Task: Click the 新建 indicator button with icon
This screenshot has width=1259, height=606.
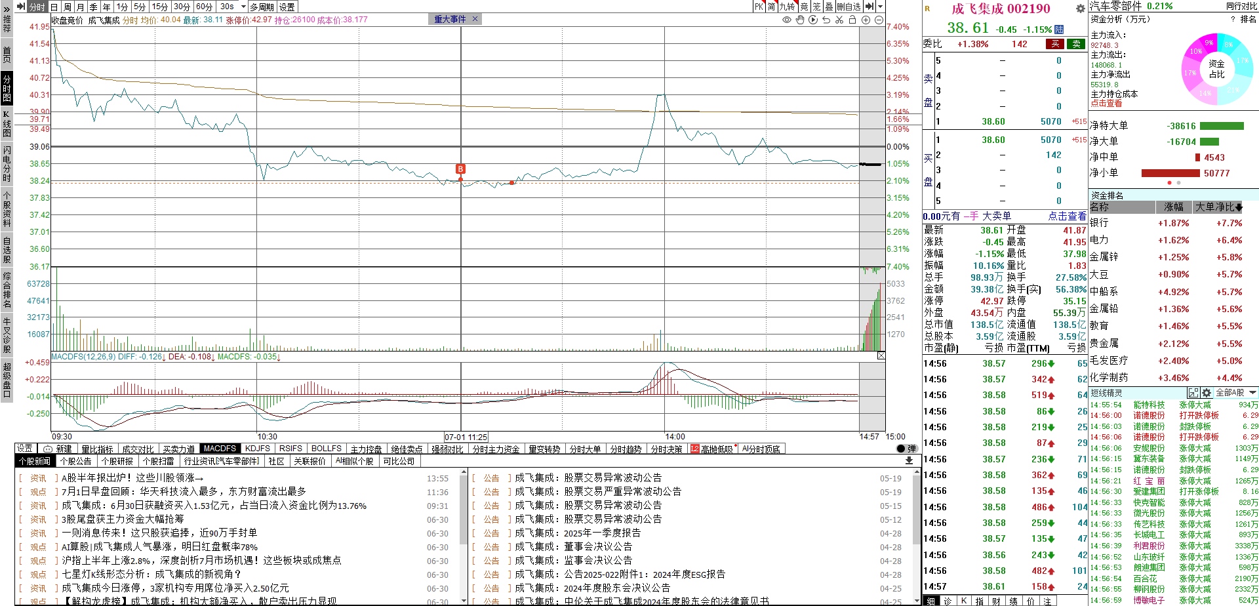Action: 58,449
